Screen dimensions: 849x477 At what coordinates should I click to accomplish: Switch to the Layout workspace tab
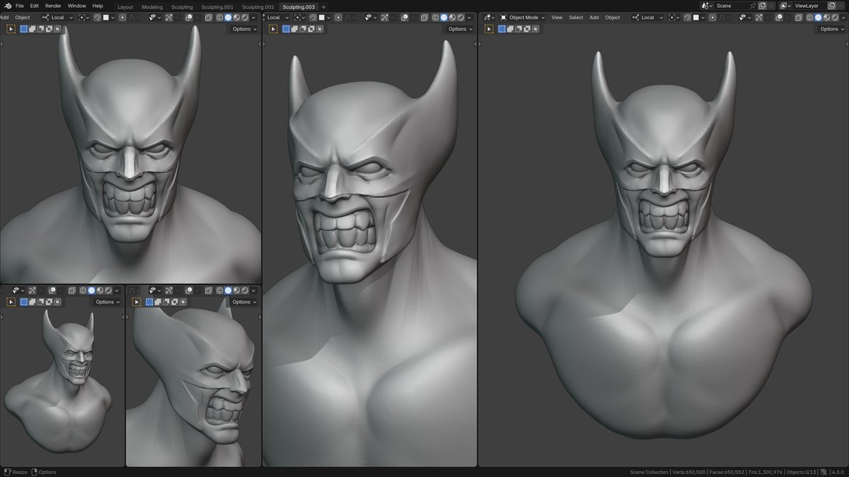tap(125, 7)
